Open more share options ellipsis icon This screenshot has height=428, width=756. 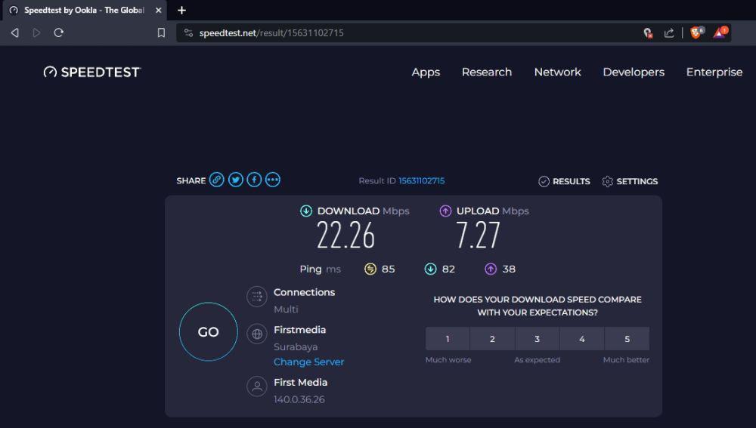[273, 180]
